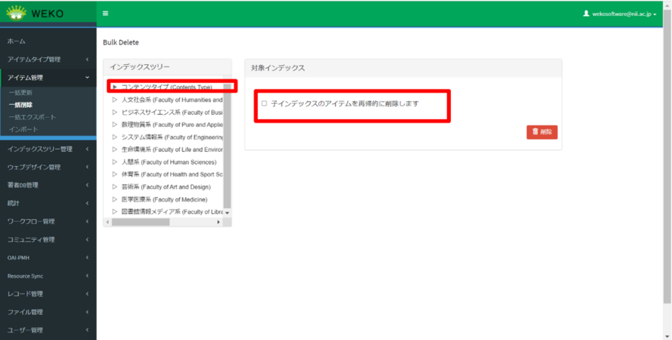Click the index tree horizontal scroll right arrow
The image size is (672, 340).
point(219,223)
